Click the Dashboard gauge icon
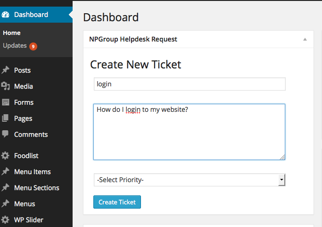The width and height of the screenshot is (322, 227). pos(5,15)
